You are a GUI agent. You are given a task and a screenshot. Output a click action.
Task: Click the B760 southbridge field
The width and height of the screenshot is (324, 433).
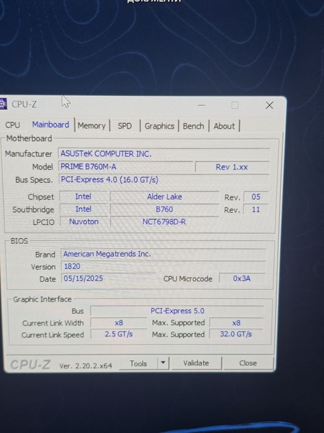(165, 209)
